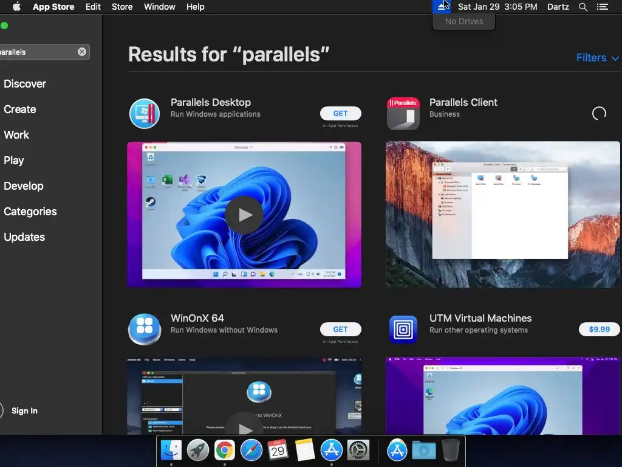Click the $9.99 price button for UTM
622x467 pixels.
(599, 329)
